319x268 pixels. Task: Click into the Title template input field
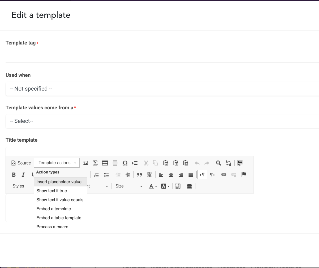[162, 151]
